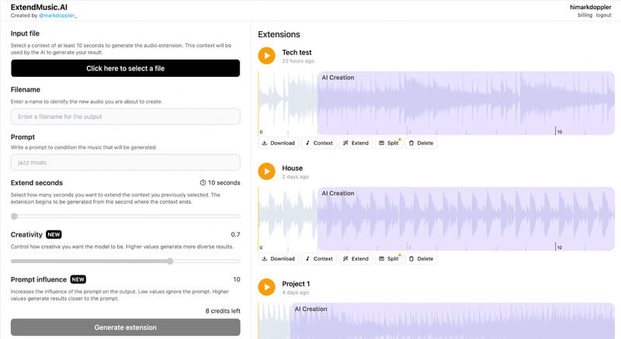Click the '8 credits left' text
621x339 pixels.
pos(223,311)
